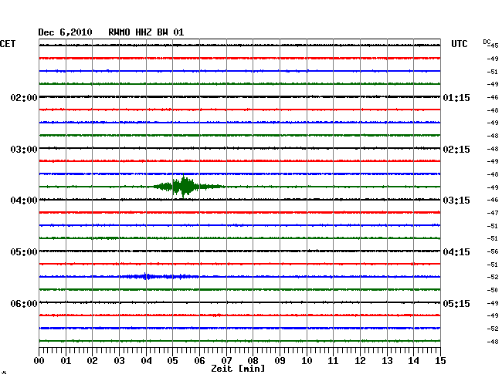502x381 pixels.
Task: Click the UTC time label '01:15'
Action: click(456, 97)
